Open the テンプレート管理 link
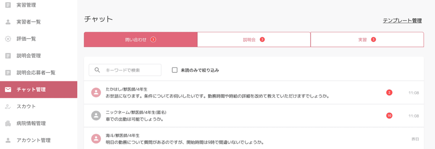This screenshot has height=149, width=435. click(402, 21)
